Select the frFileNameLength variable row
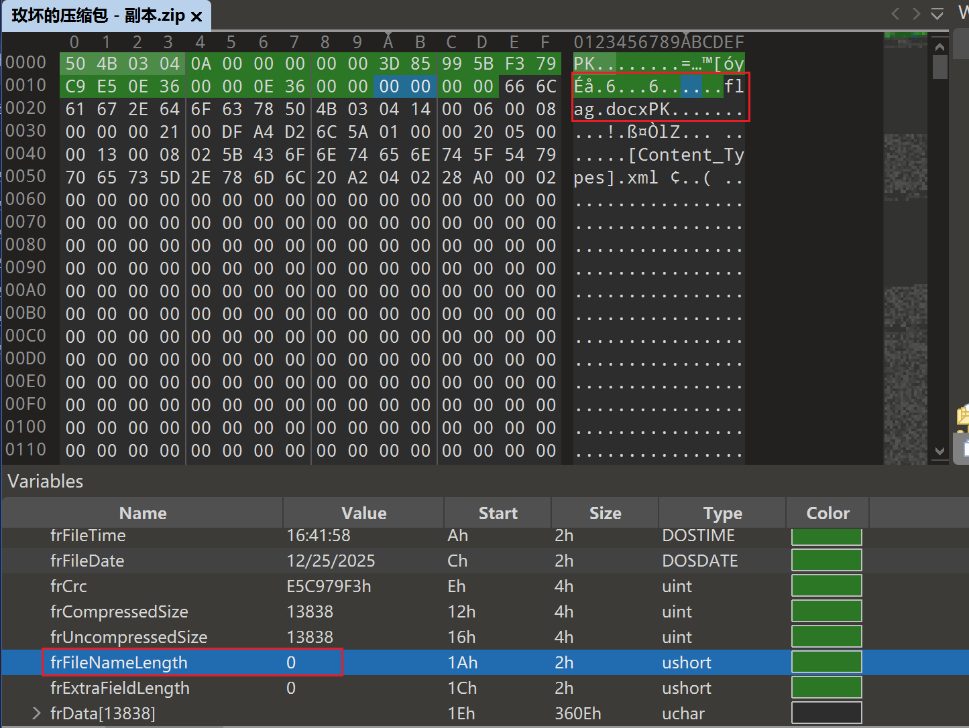The image size is (969, 728). point(119,662)
